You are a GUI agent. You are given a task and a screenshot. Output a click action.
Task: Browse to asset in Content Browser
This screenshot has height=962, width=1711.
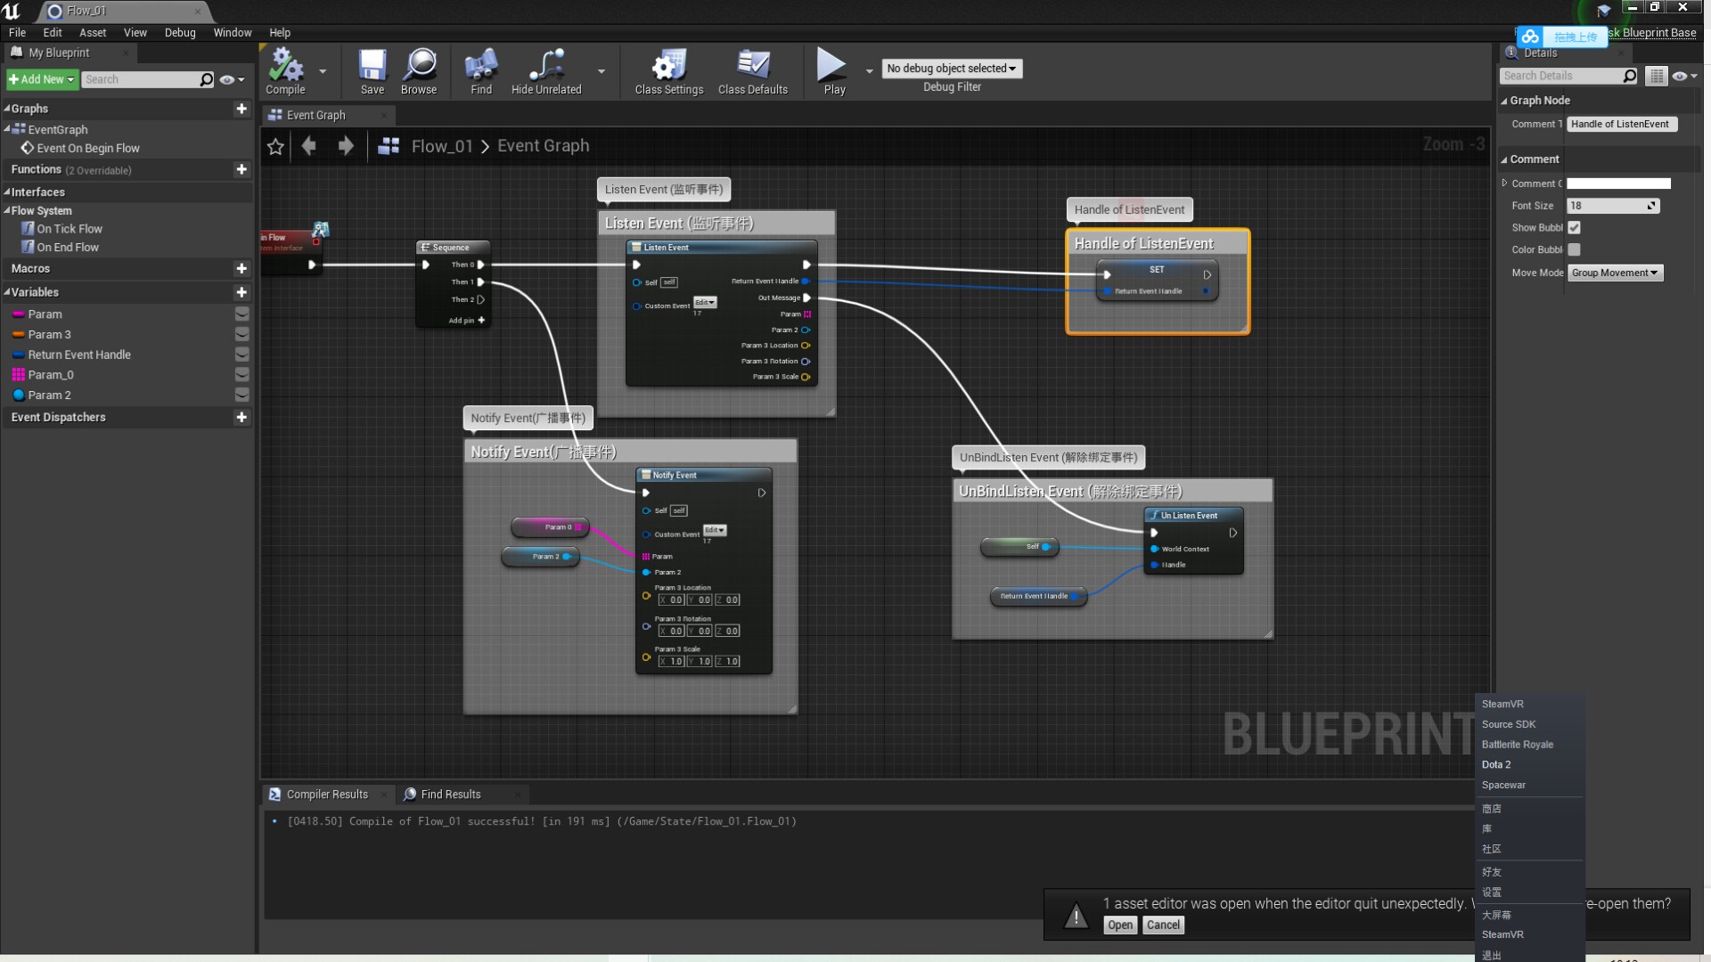tap(418, 71)
